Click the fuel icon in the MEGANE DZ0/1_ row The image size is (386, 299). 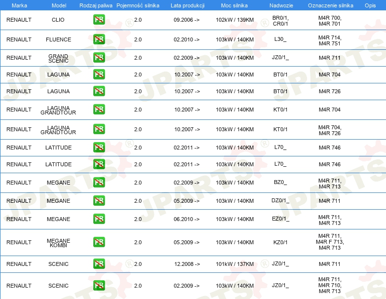tap(99, 200)
